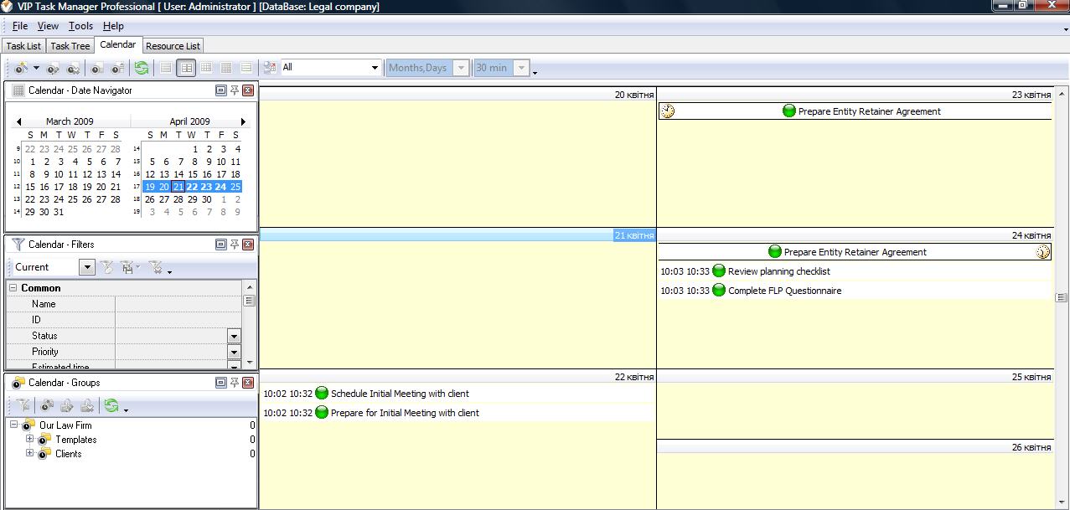Click the calendar view vertical scrollbar handle

tap(1062, 297)
